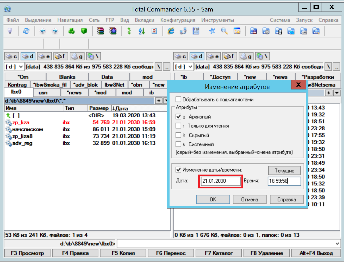Click F5 Копия button
This screenshot has width=344, height=262.
coord(123,253)
